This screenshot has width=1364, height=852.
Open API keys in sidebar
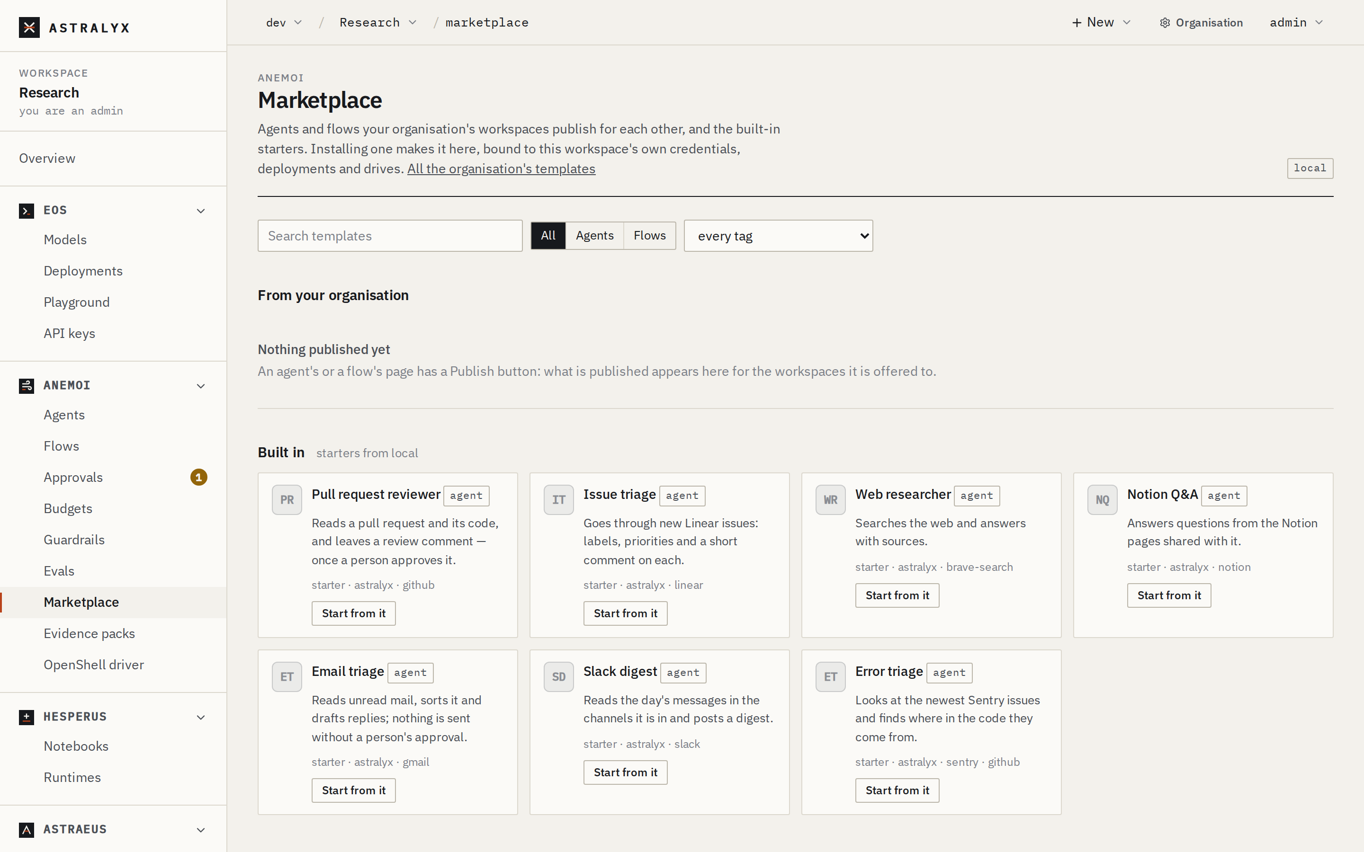coord(113,334)
